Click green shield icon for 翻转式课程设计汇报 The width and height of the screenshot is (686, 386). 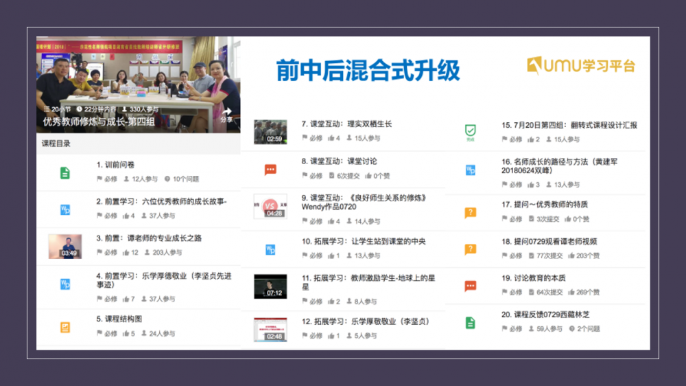click(x=470, y=130)
